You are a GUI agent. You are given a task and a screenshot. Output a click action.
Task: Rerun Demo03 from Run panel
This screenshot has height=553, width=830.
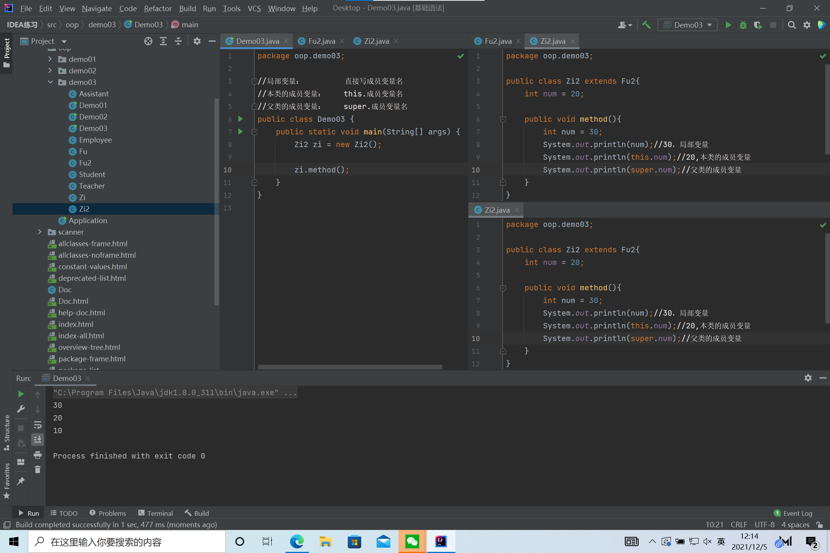coord(21,394)
